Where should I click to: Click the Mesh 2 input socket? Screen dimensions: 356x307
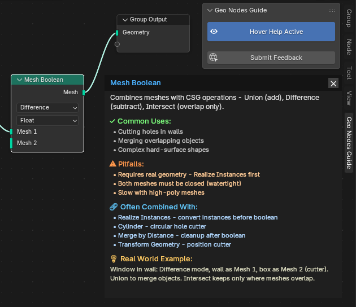point(11,143)
